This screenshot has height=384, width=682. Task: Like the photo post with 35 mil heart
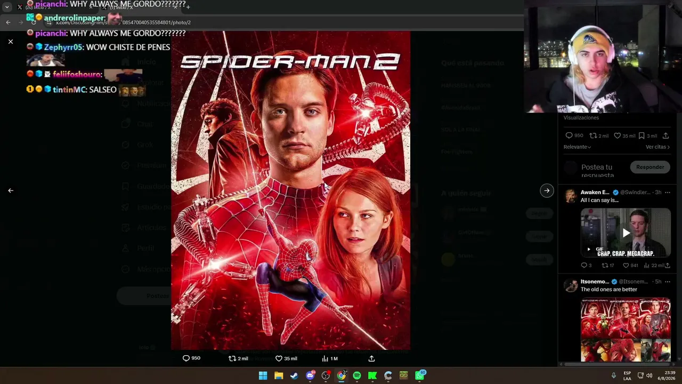coord(286,358)
